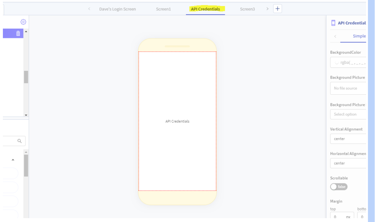Click the search magnifier icon
375x222 pixels.
tap(20, 141)
